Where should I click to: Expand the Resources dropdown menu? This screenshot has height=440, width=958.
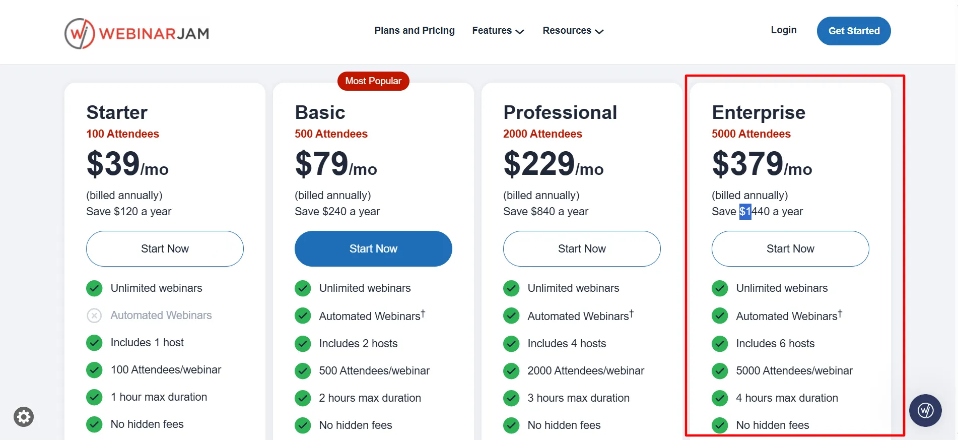tap(573, 31)
